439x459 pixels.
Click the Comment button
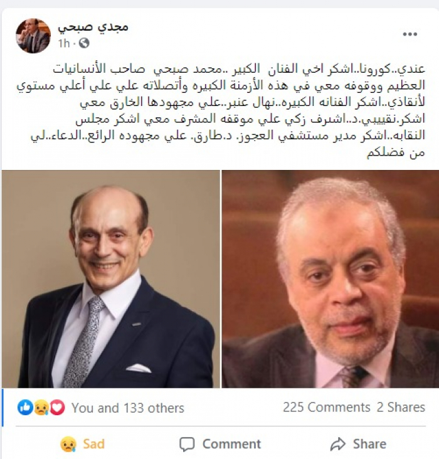click(x=220, y=444)
